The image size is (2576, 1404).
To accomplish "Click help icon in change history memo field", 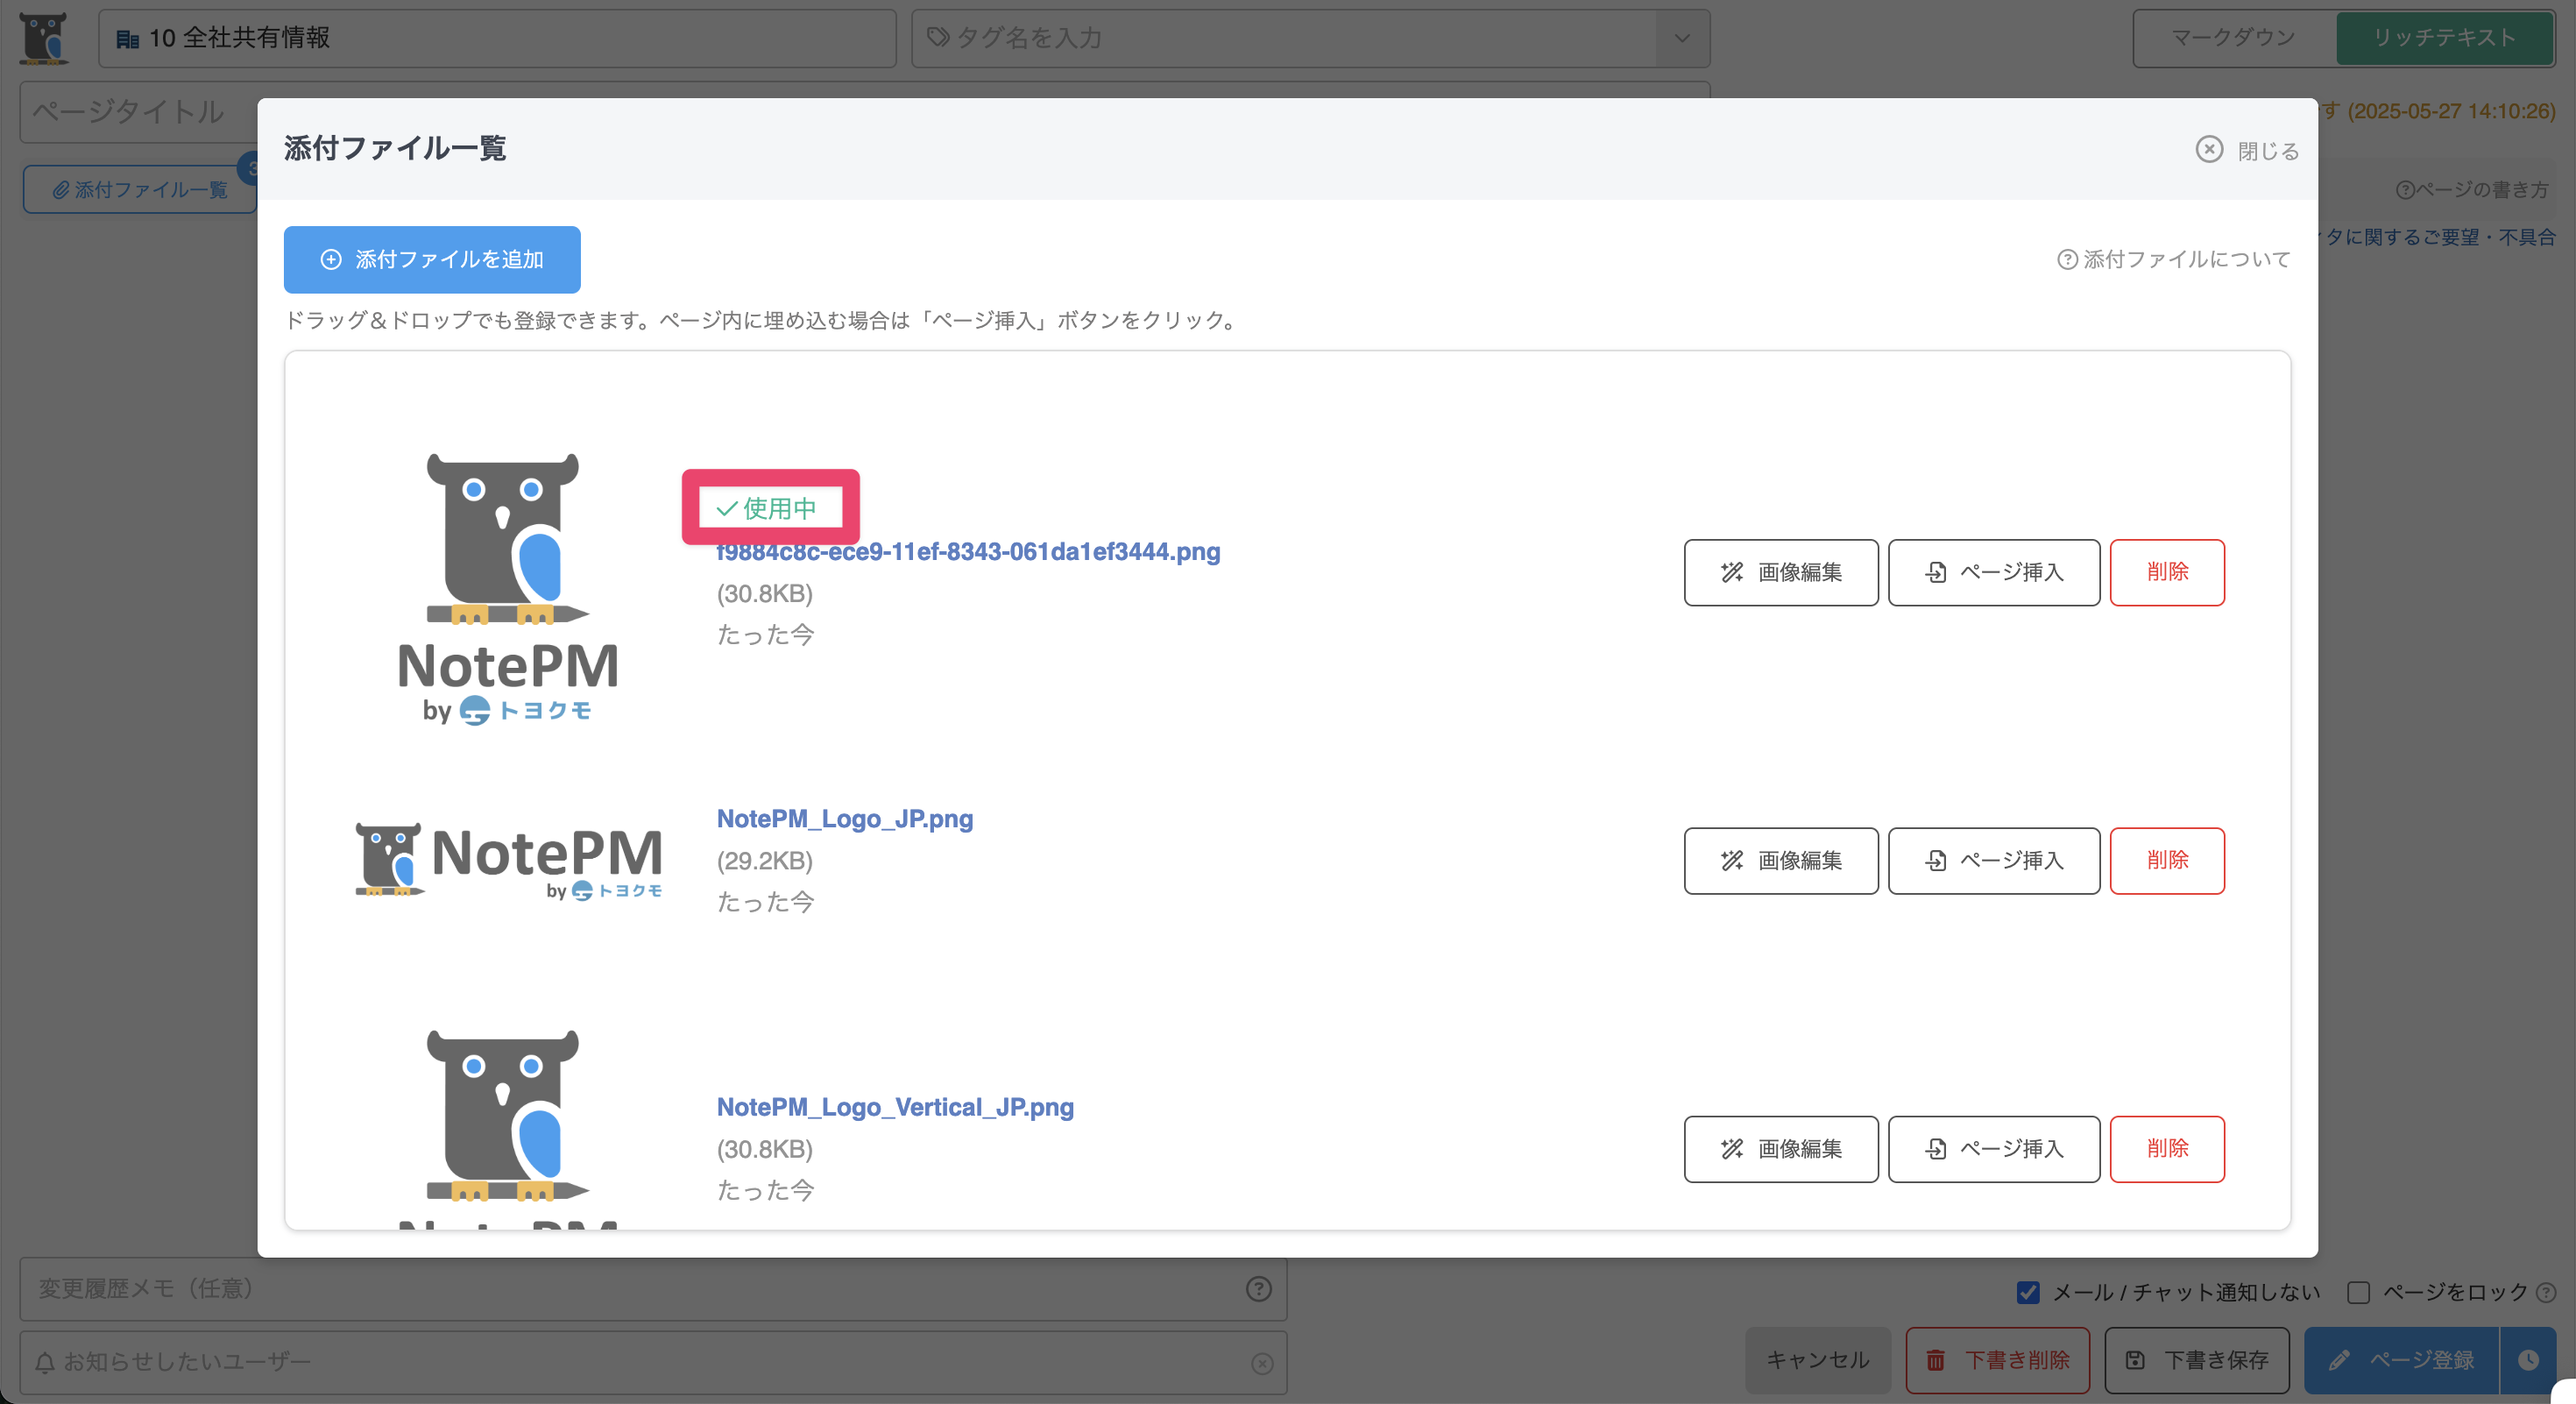I will point(1258,1289).
